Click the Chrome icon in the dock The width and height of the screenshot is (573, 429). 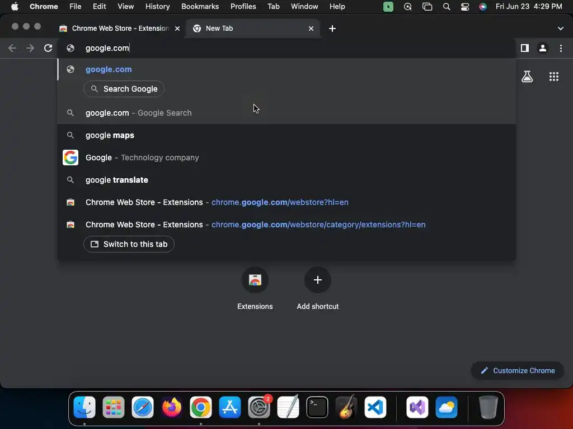pyautogui.click(x=201, y=407)
